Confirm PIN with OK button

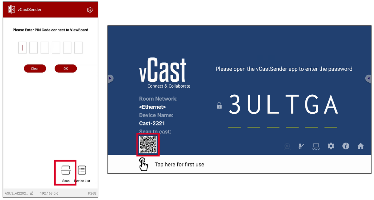(66, 69)
